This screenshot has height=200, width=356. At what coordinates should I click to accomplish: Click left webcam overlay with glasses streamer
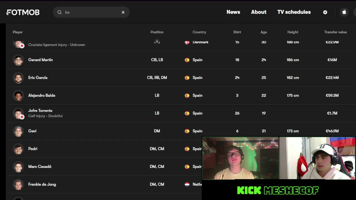click(x=241, y=158)
